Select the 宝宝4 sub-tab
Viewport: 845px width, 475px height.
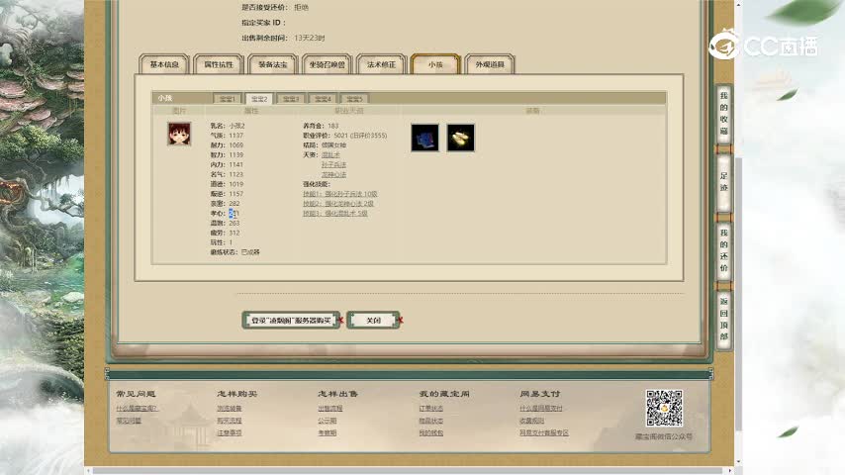(x=323, y=99)
